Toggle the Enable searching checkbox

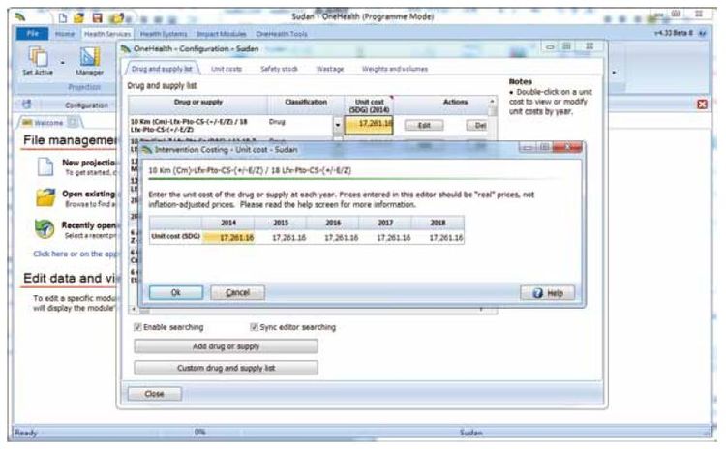click(137, 327)
